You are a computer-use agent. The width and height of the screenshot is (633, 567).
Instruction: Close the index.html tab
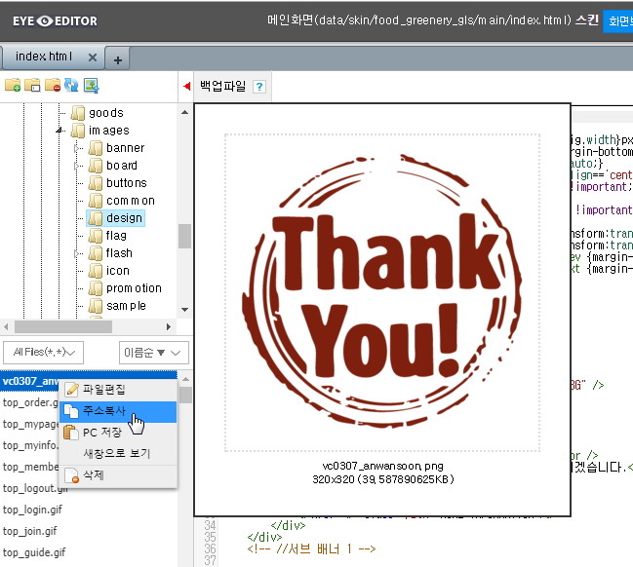(x=93, y=57)
